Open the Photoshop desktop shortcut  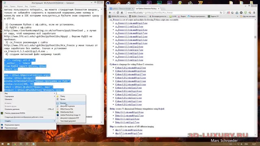click(139, 2)
